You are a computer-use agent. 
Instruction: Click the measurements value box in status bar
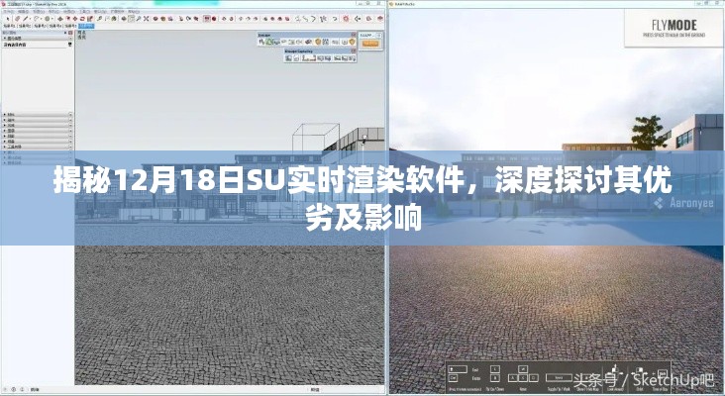(x=353, y=389)
